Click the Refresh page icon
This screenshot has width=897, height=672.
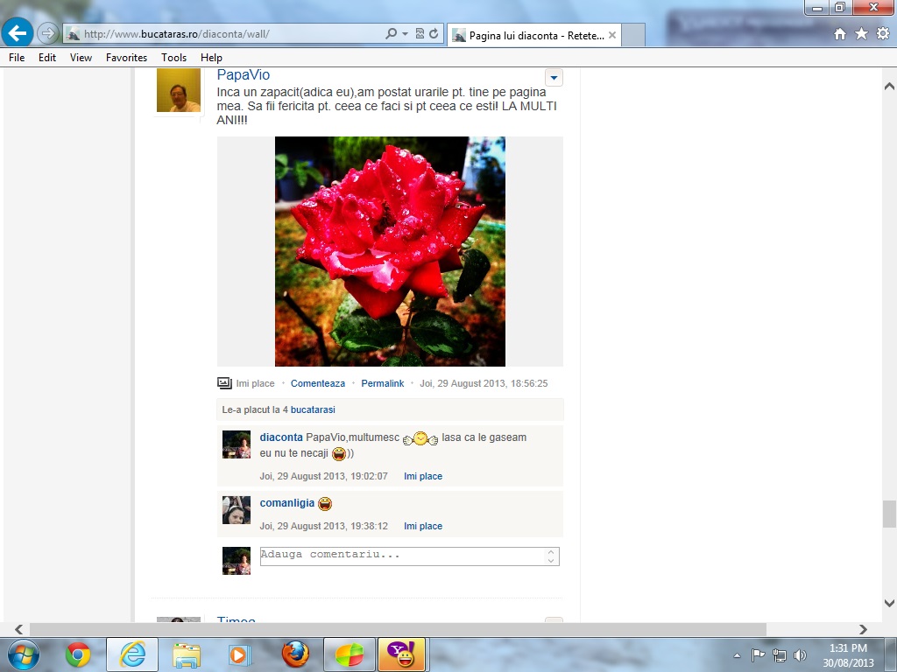pos(434,34)
